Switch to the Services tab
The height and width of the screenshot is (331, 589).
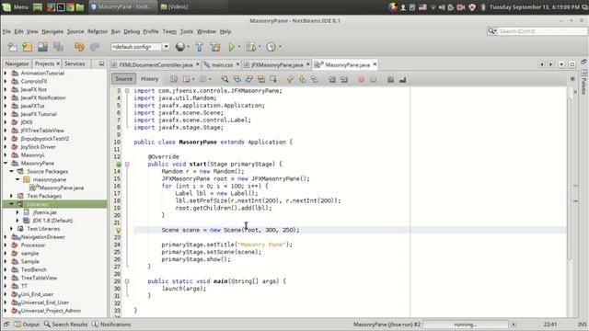(x=75, y=63)
